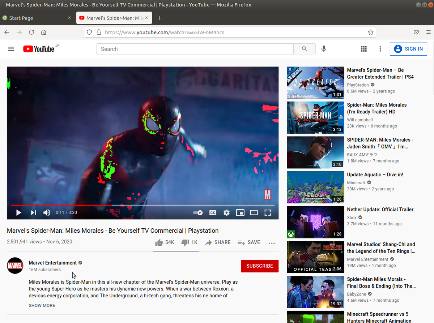Expand description with SHOW MORE
The height and width of the screenshot is (323, 434).
point(42,305)
